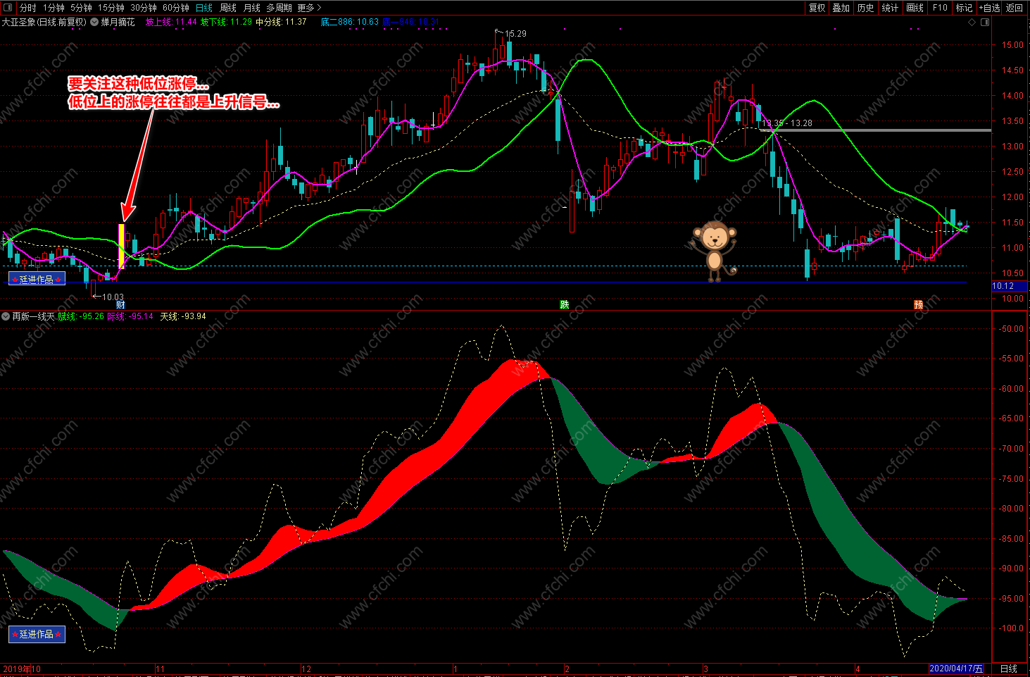
Task: Select 日线 daily period
Action: click(204, 8)
